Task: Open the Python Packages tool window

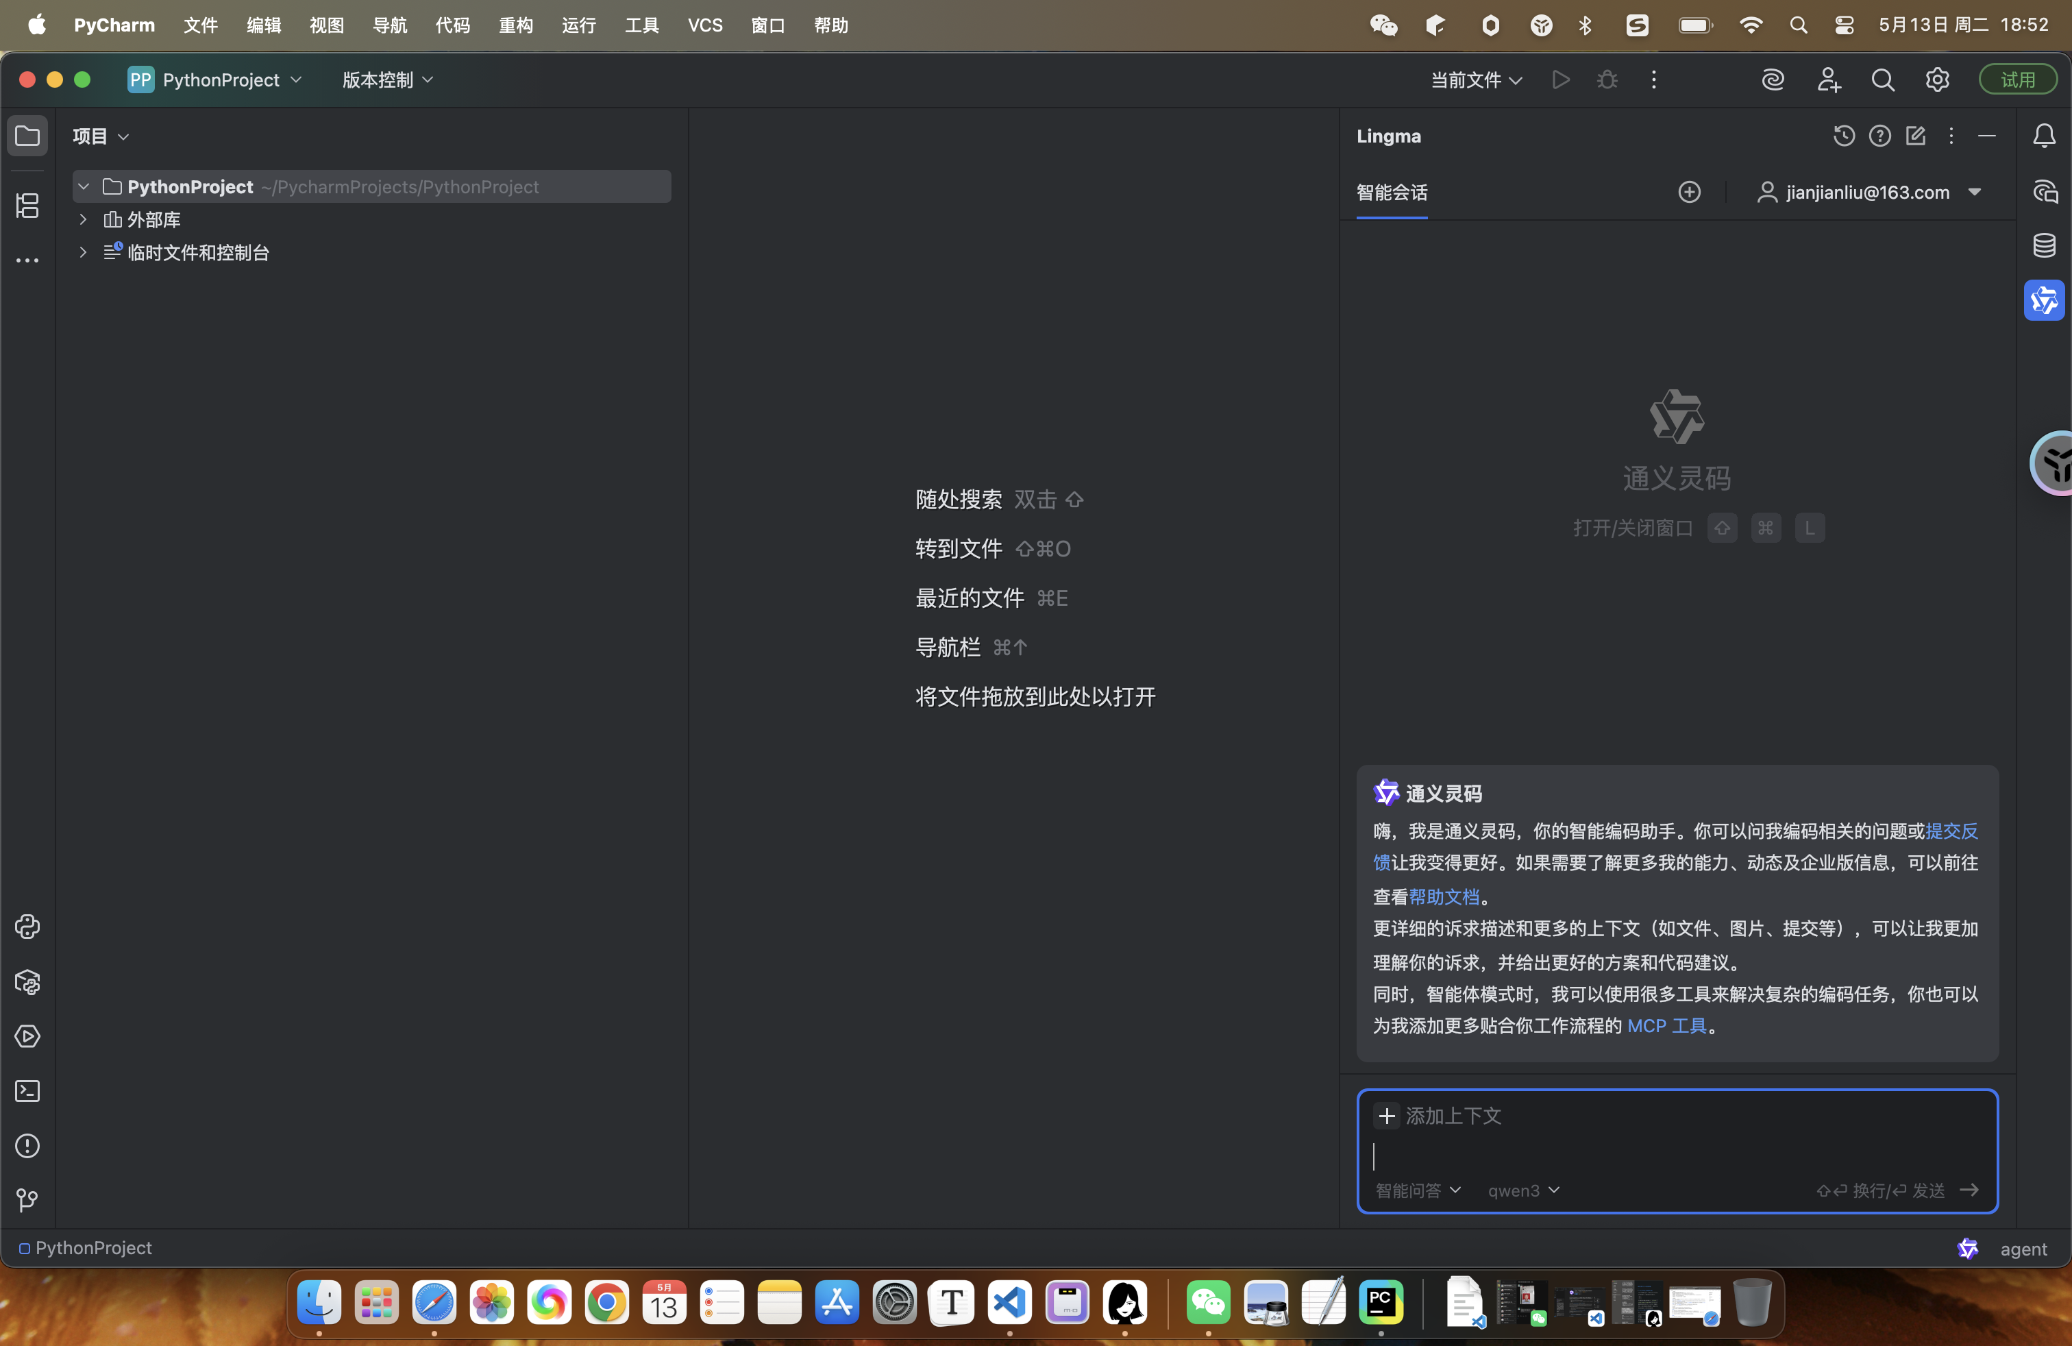Action: coord(28,982)
